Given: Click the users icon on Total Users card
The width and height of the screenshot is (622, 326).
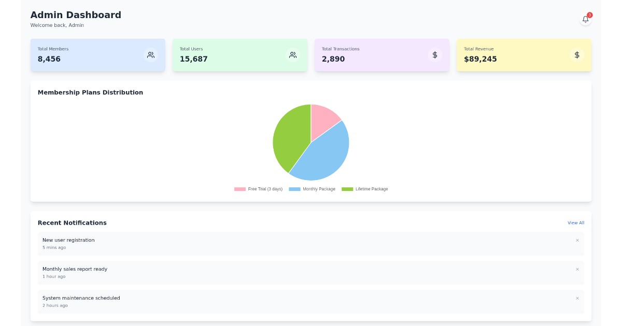Looking at the screenshot, I should (x=293, y=54).
